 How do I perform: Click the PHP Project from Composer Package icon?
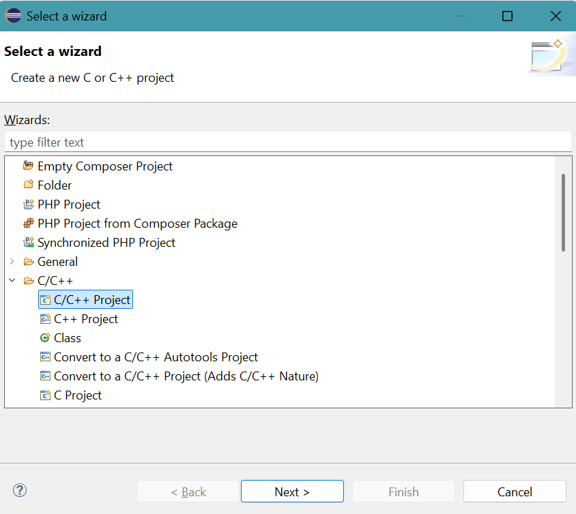pos(28,223)
